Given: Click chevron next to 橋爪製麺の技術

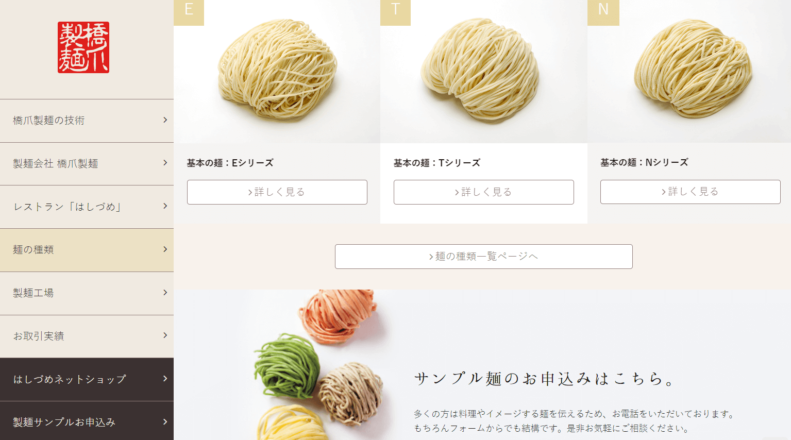Looking at the screenshot, I should point(165,120).
